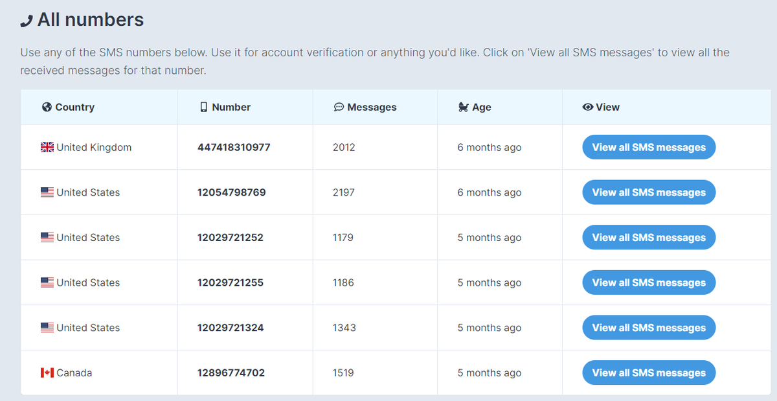The image size is (777, 401).
Task: Select the United Kingdom country cell
Action: pos(99,147)
